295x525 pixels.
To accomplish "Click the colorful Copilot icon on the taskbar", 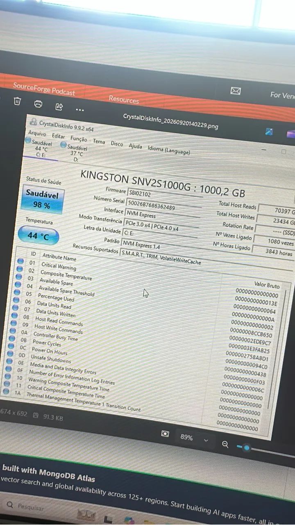I will (129, 521).
